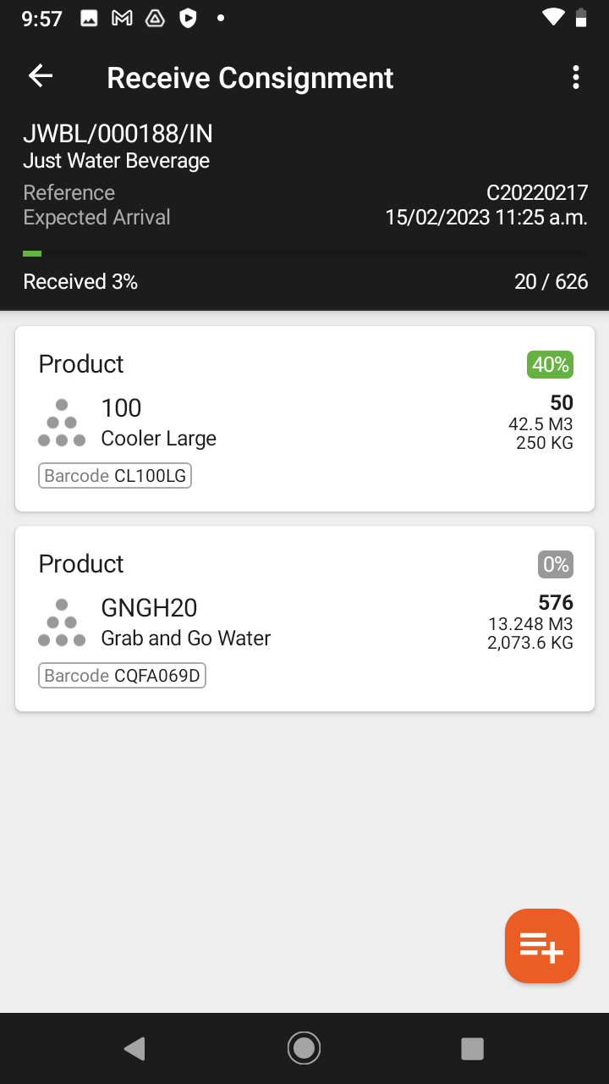Open the Cooler Large product card
Image resolution: width=609 pixels, height=1084 pixels.
pos(304,419)
